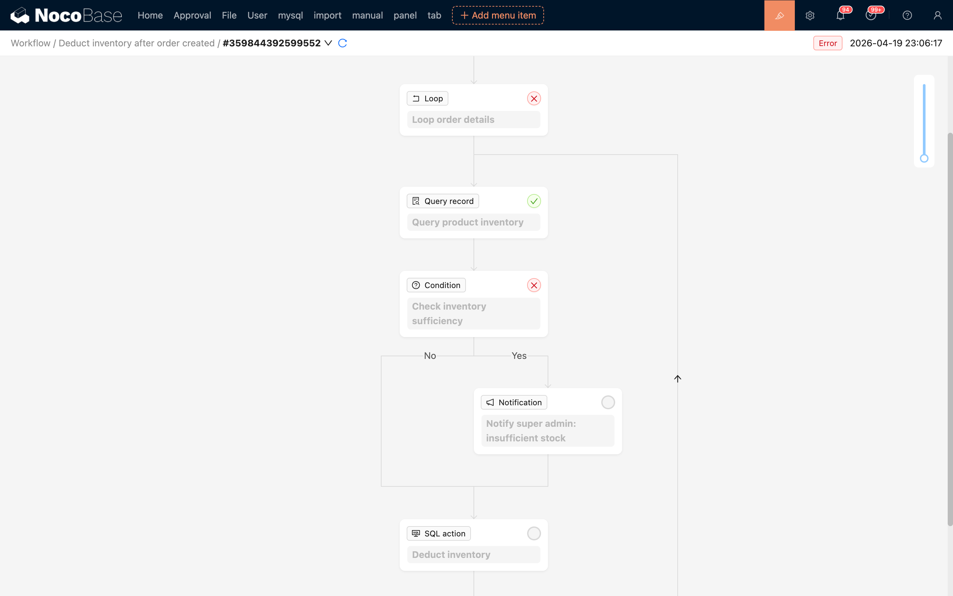View Query record success status icon

tap(534, 201)
